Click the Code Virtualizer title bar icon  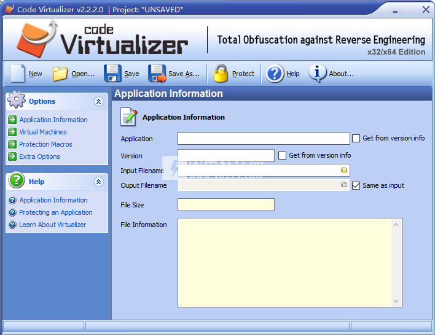(9, 9)
